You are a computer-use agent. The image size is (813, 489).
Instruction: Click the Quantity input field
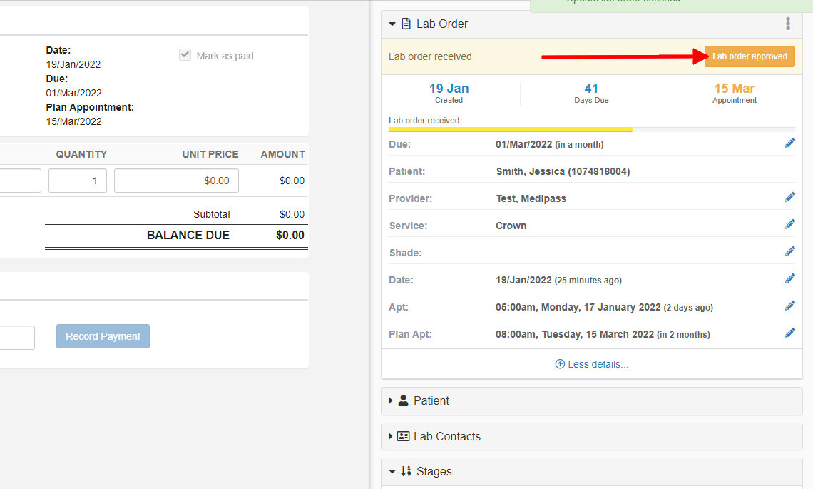[x=78, y=181]
